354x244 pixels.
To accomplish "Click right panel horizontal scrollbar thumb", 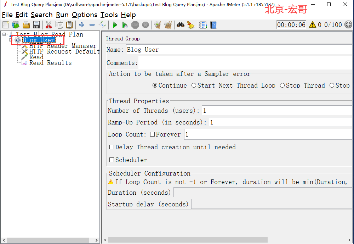I will coord(188,240).
